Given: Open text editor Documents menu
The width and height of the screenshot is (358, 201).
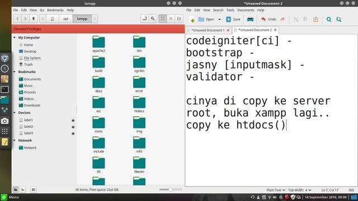Looking at the screenshot, I should coord(246,10).
